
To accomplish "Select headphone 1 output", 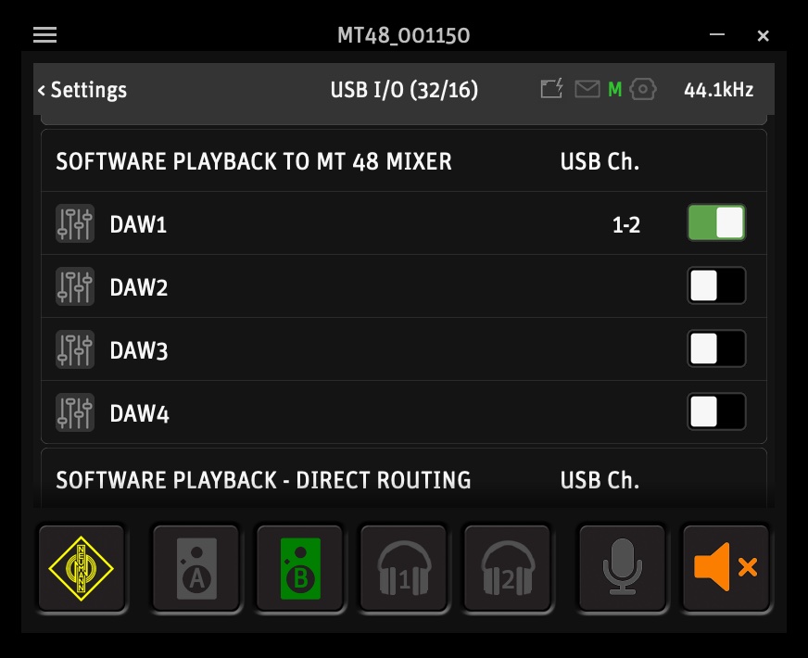I will click(403, 567).
